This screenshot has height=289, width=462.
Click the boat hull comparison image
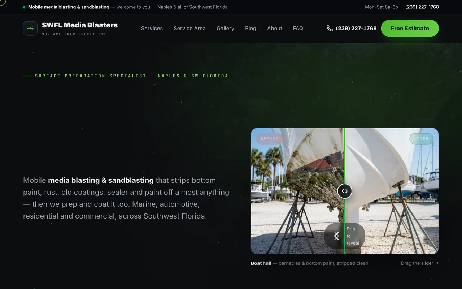(x=345, y=191)
